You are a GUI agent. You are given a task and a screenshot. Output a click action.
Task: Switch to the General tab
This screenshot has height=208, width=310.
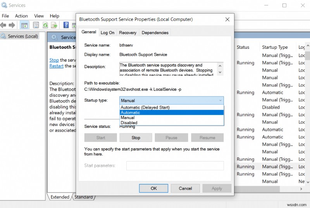click(x=89, y=32)
